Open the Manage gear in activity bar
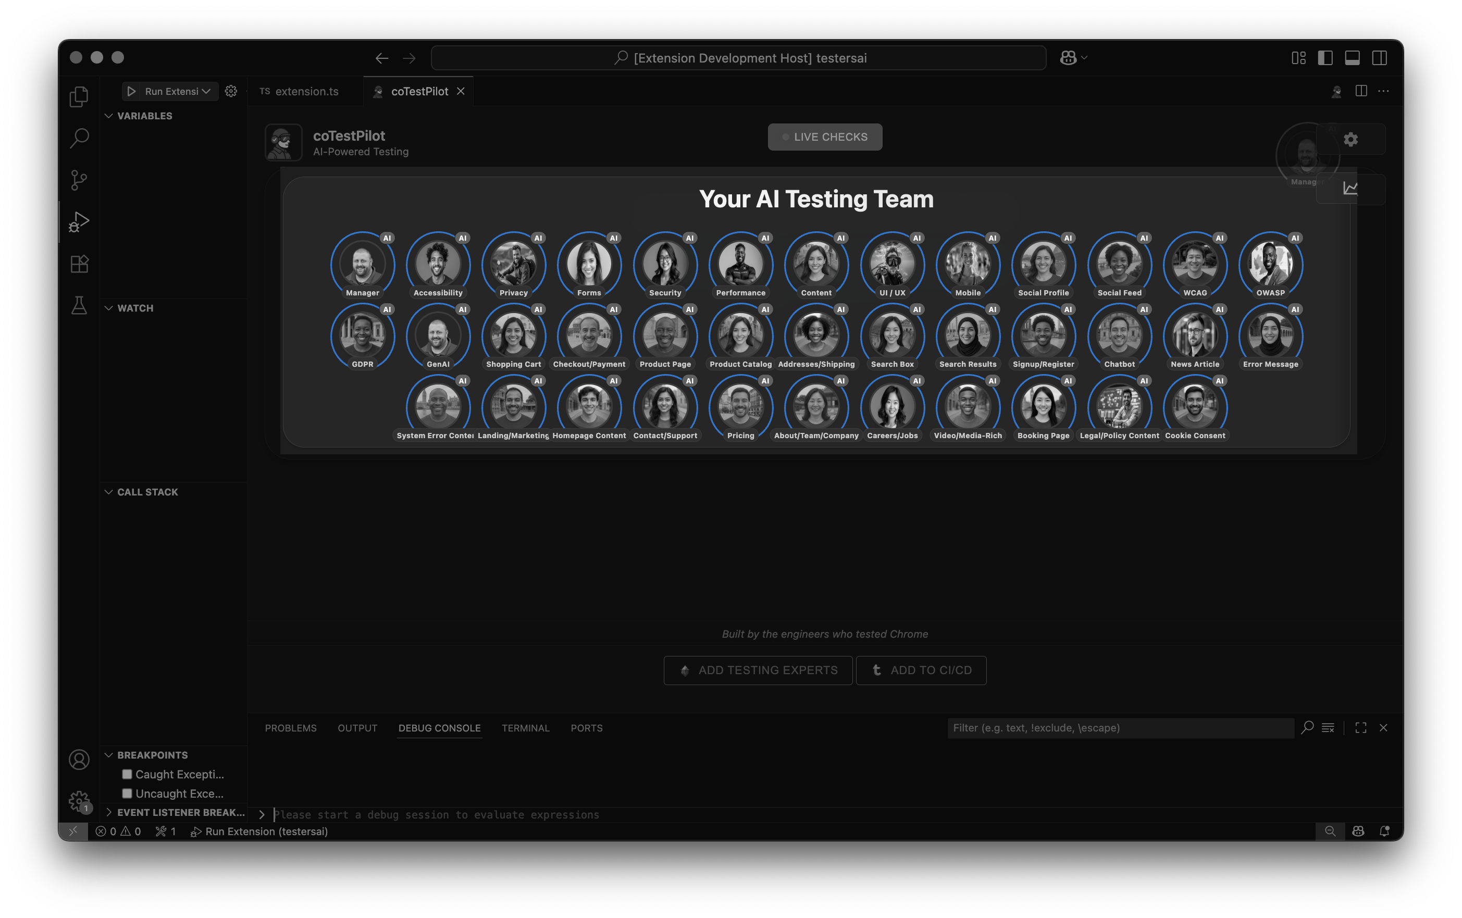The width and height of the screenshot is (1462, 918). pyautogui.click(x=79, y=801)
